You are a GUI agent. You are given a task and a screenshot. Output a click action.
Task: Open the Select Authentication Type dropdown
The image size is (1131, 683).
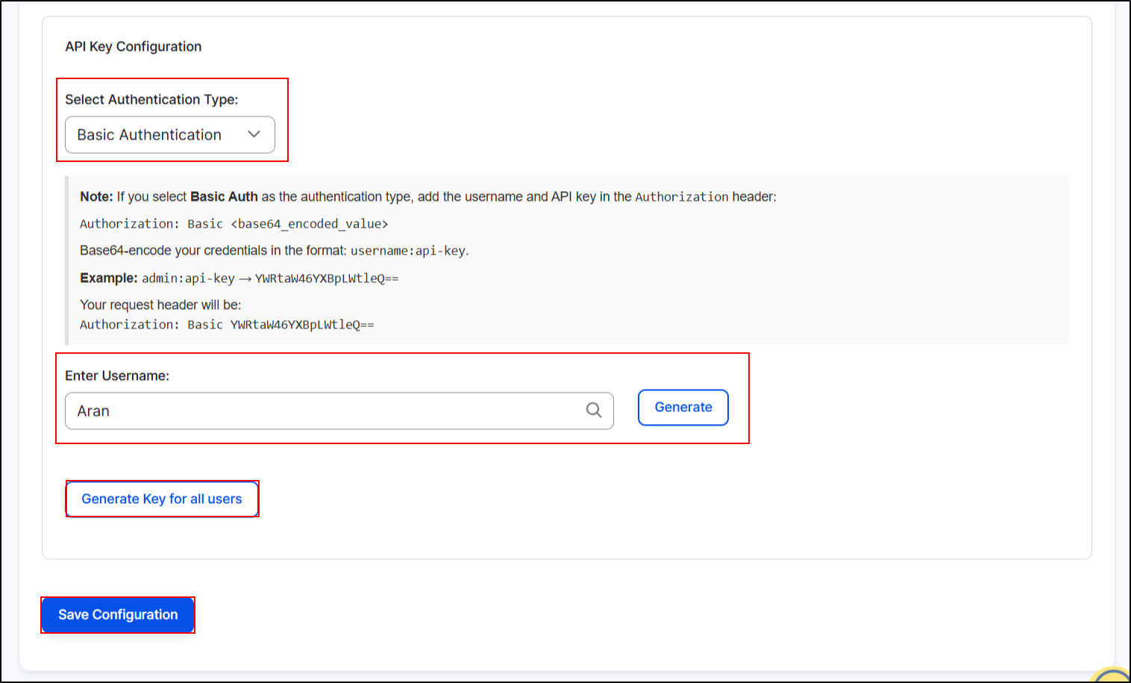click(x=169, y=134)
